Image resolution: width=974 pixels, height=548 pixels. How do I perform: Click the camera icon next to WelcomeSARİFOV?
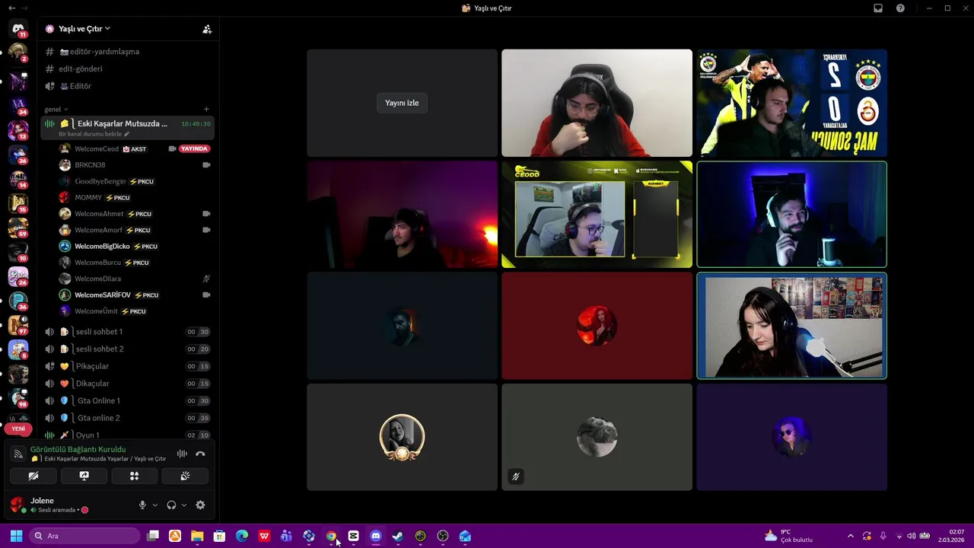pos(206,295)
